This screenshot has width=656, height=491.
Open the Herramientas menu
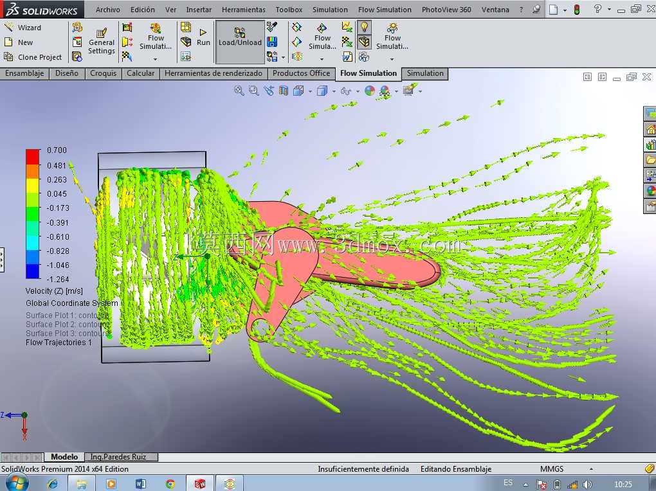coord(244,10)
